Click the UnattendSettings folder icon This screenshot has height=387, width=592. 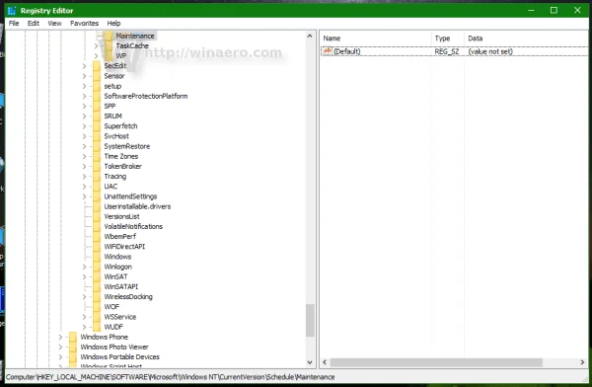pos(97,196)
